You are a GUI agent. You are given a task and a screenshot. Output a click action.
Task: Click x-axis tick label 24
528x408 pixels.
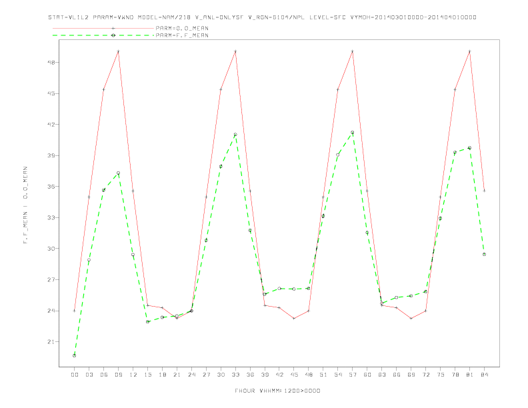tap(191, 375)
